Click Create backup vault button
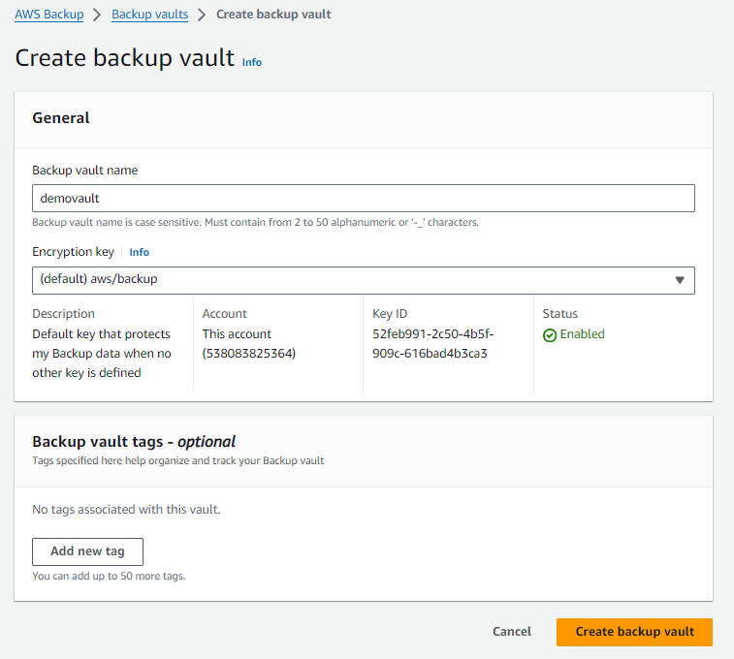Viewport: 734px width, 659px height. click(634, 632)
